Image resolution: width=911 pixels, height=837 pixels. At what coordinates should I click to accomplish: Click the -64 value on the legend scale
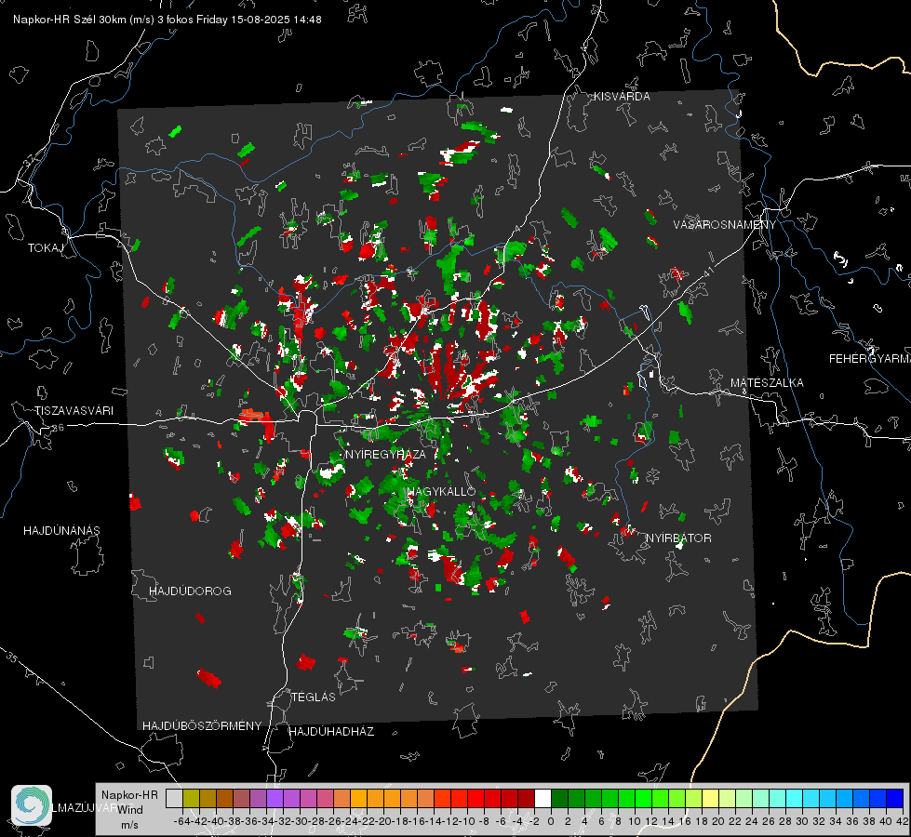click(181, 821)
